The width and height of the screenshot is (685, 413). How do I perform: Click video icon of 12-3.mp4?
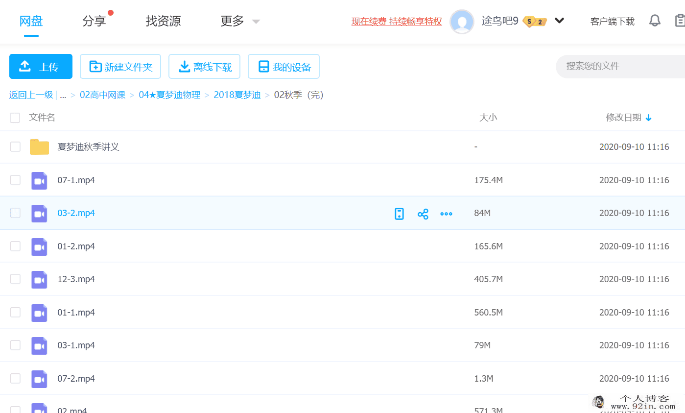coord(39,279)
